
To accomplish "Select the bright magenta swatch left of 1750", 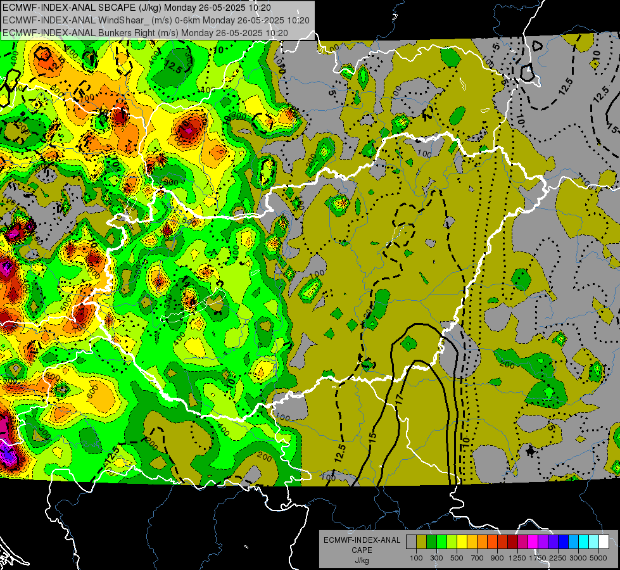I will coord(533,542).
